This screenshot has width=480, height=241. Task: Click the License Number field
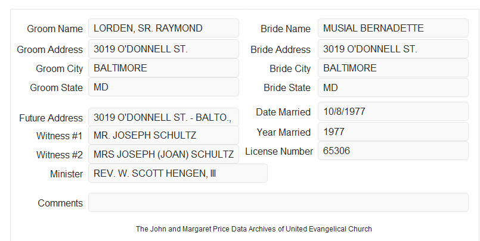pyautogui.click(x=393, y=151)
